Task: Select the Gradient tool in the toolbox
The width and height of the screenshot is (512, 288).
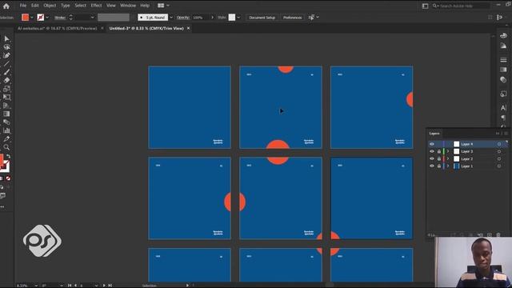Action: [x=6, y=114]
